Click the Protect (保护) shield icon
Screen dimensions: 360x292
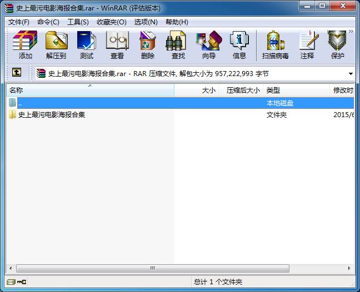coord(337,45)
